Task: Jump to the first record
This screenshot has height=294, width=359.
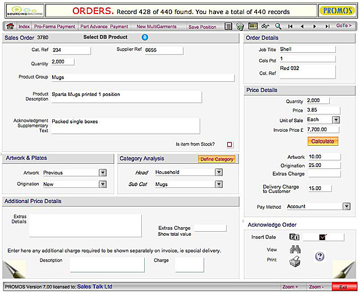Action: (x=291, y=26)
